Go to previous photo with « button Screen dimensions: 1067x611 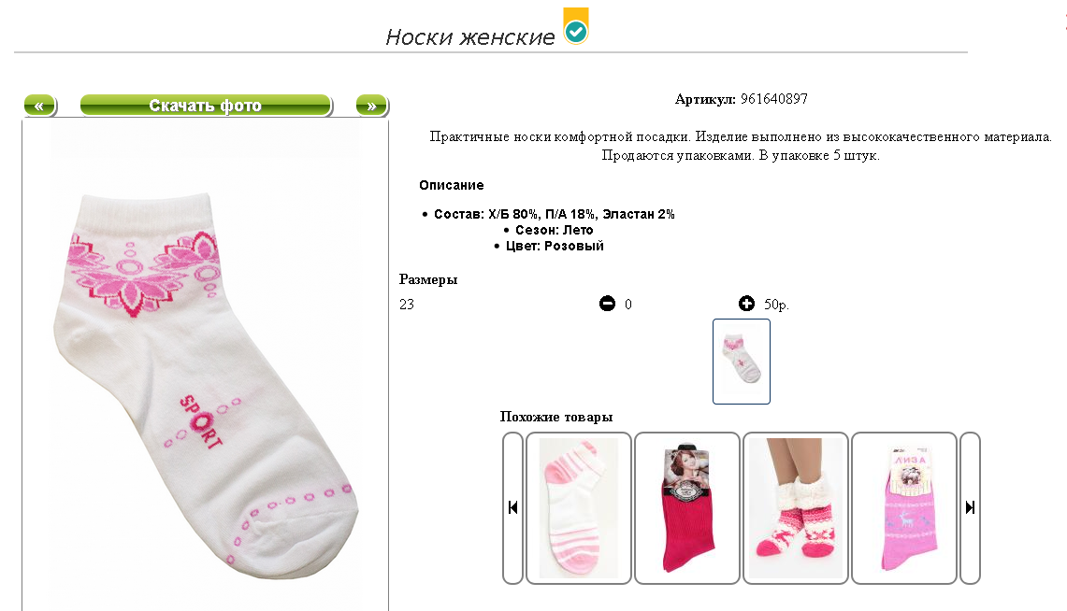coord(40,106)
